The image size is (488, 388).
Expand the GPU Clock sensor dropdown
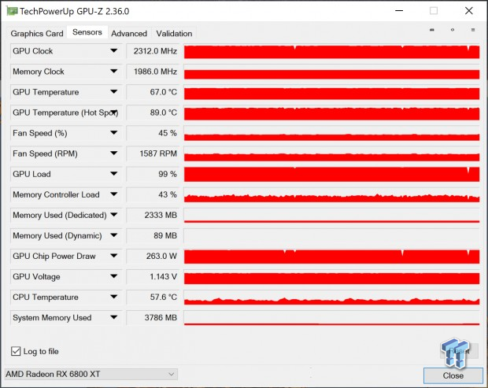point(114,50)
